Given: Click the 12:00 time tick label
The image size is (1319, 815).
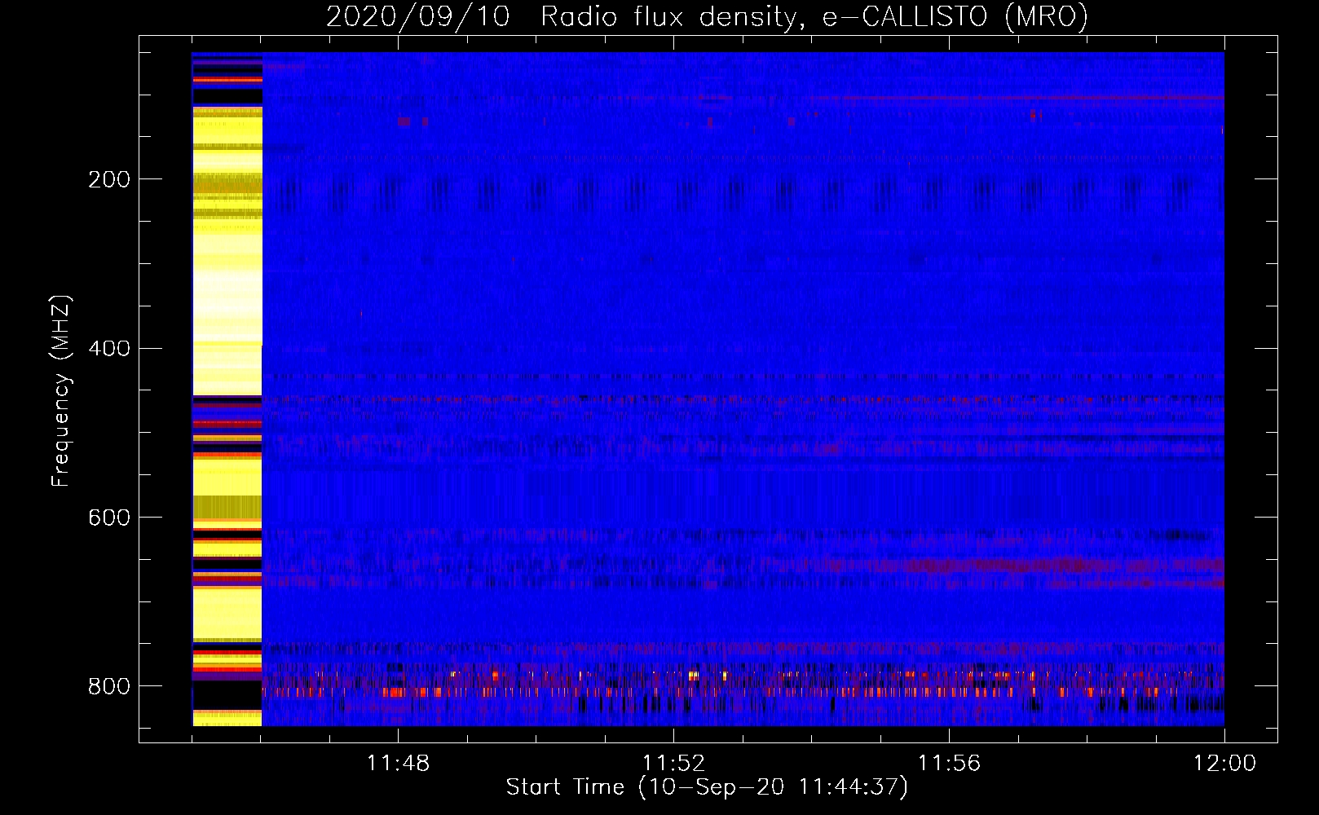Looking at the screenshot, I should coord(1224,763).
